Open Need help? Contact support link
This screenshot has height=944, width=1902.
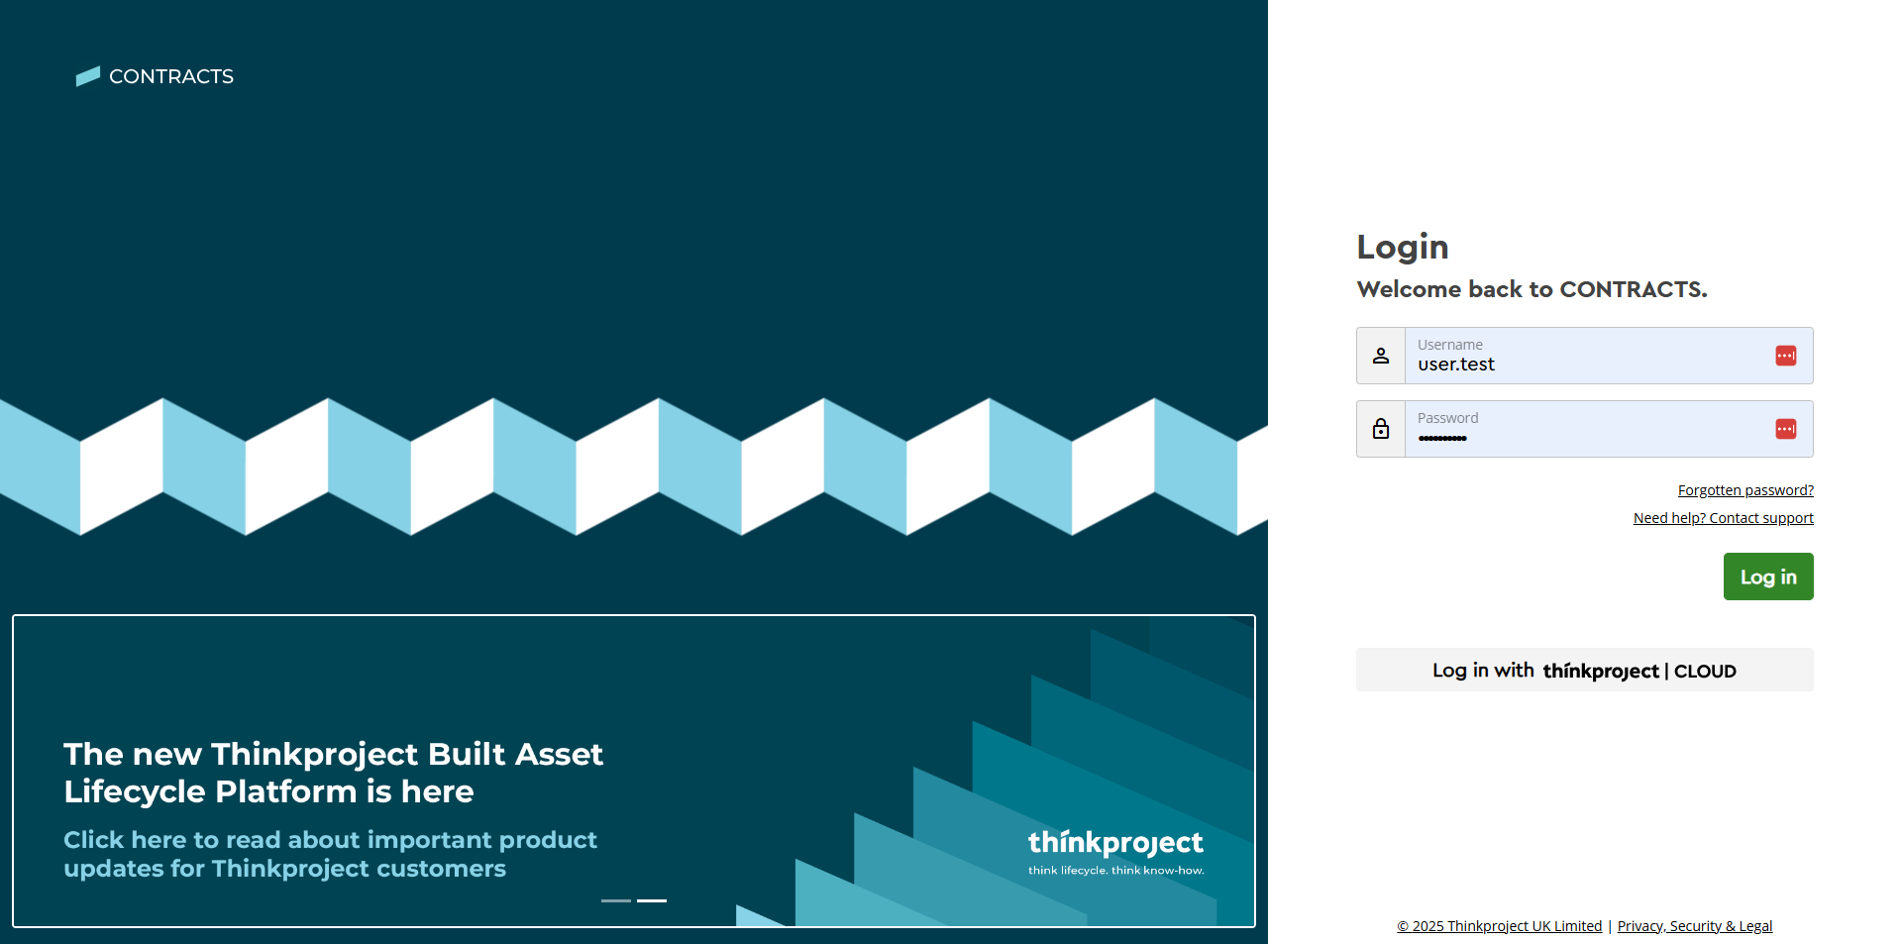[1724, 518]
